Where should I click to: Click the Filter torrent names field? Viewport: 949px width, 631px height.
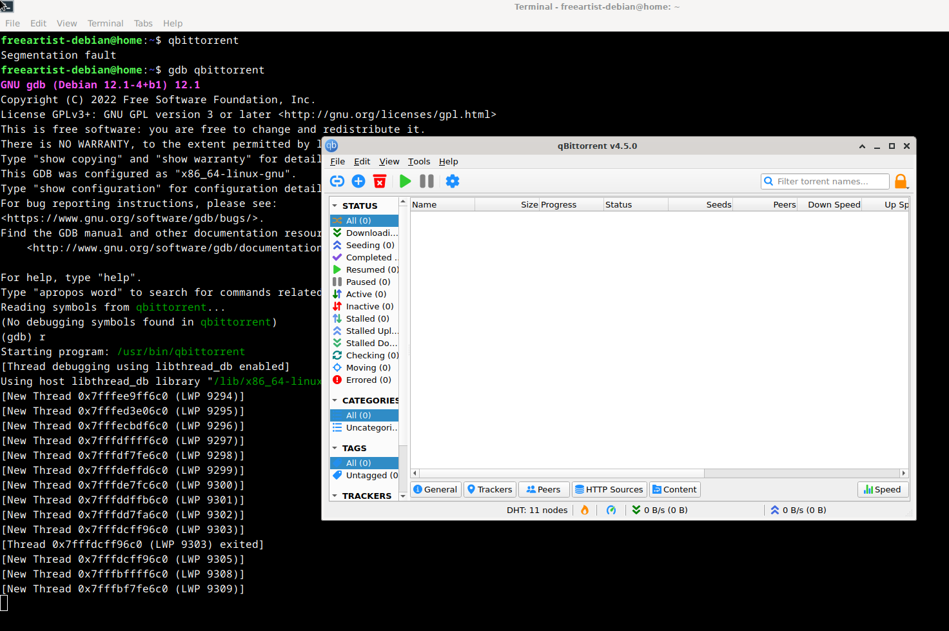[x=825, y=181]
